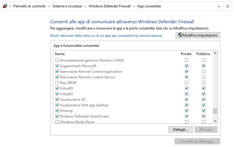The width and height of the screenshot is (234, 147).
Task: Click the Privata column header
Action: 186,54
